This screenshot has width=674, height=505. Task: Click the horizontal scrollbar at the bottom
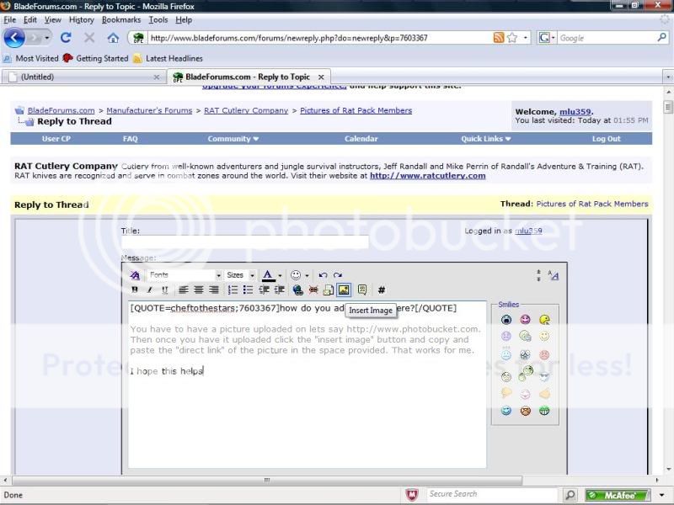(x=267, y=480)
